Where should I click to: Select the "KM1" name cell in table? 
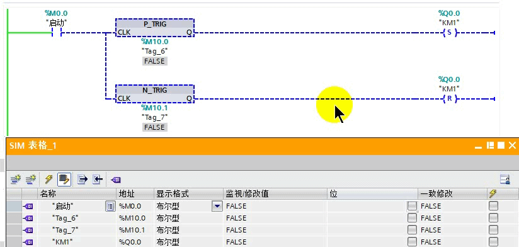76,242
